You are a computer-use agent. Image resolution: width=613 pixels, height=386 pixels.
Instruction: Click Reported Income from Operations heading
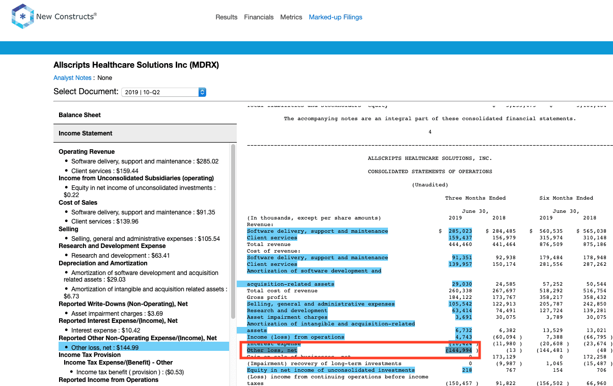108,380
